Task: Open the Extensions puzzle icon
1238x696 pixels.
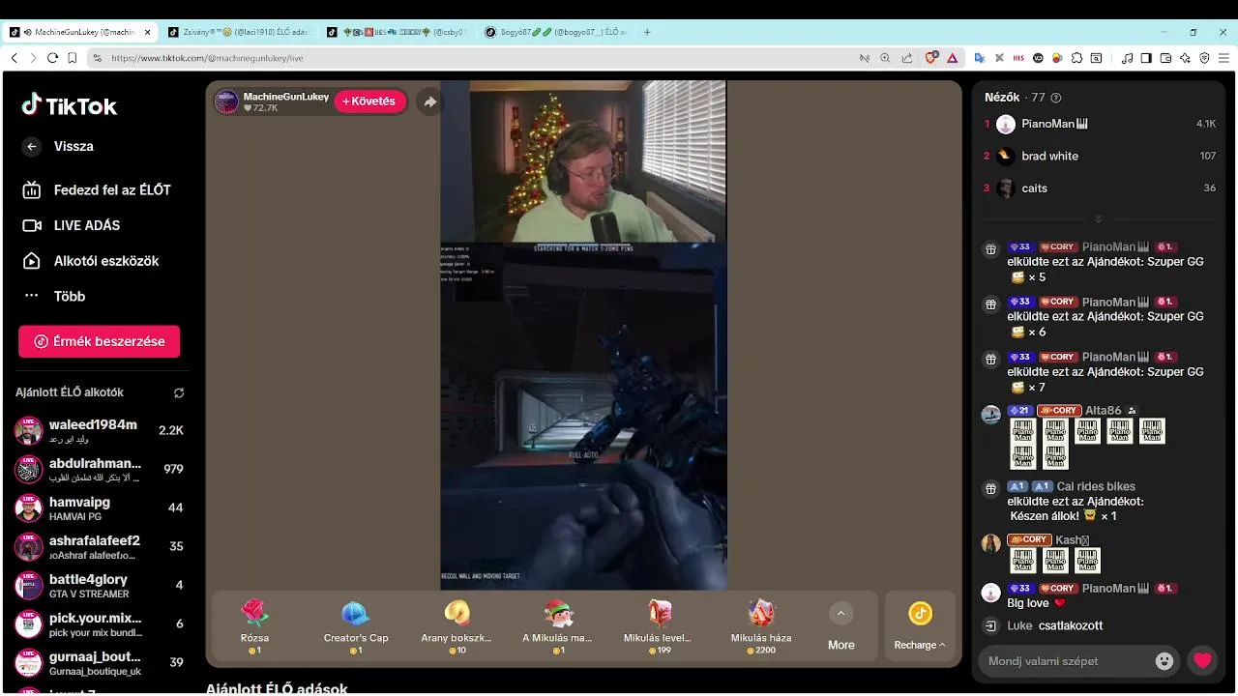Action: click(x=1076, y=58)
